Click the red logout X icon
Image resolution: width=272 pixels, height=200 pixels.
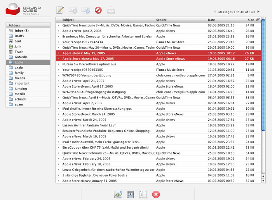coord(156,195)
